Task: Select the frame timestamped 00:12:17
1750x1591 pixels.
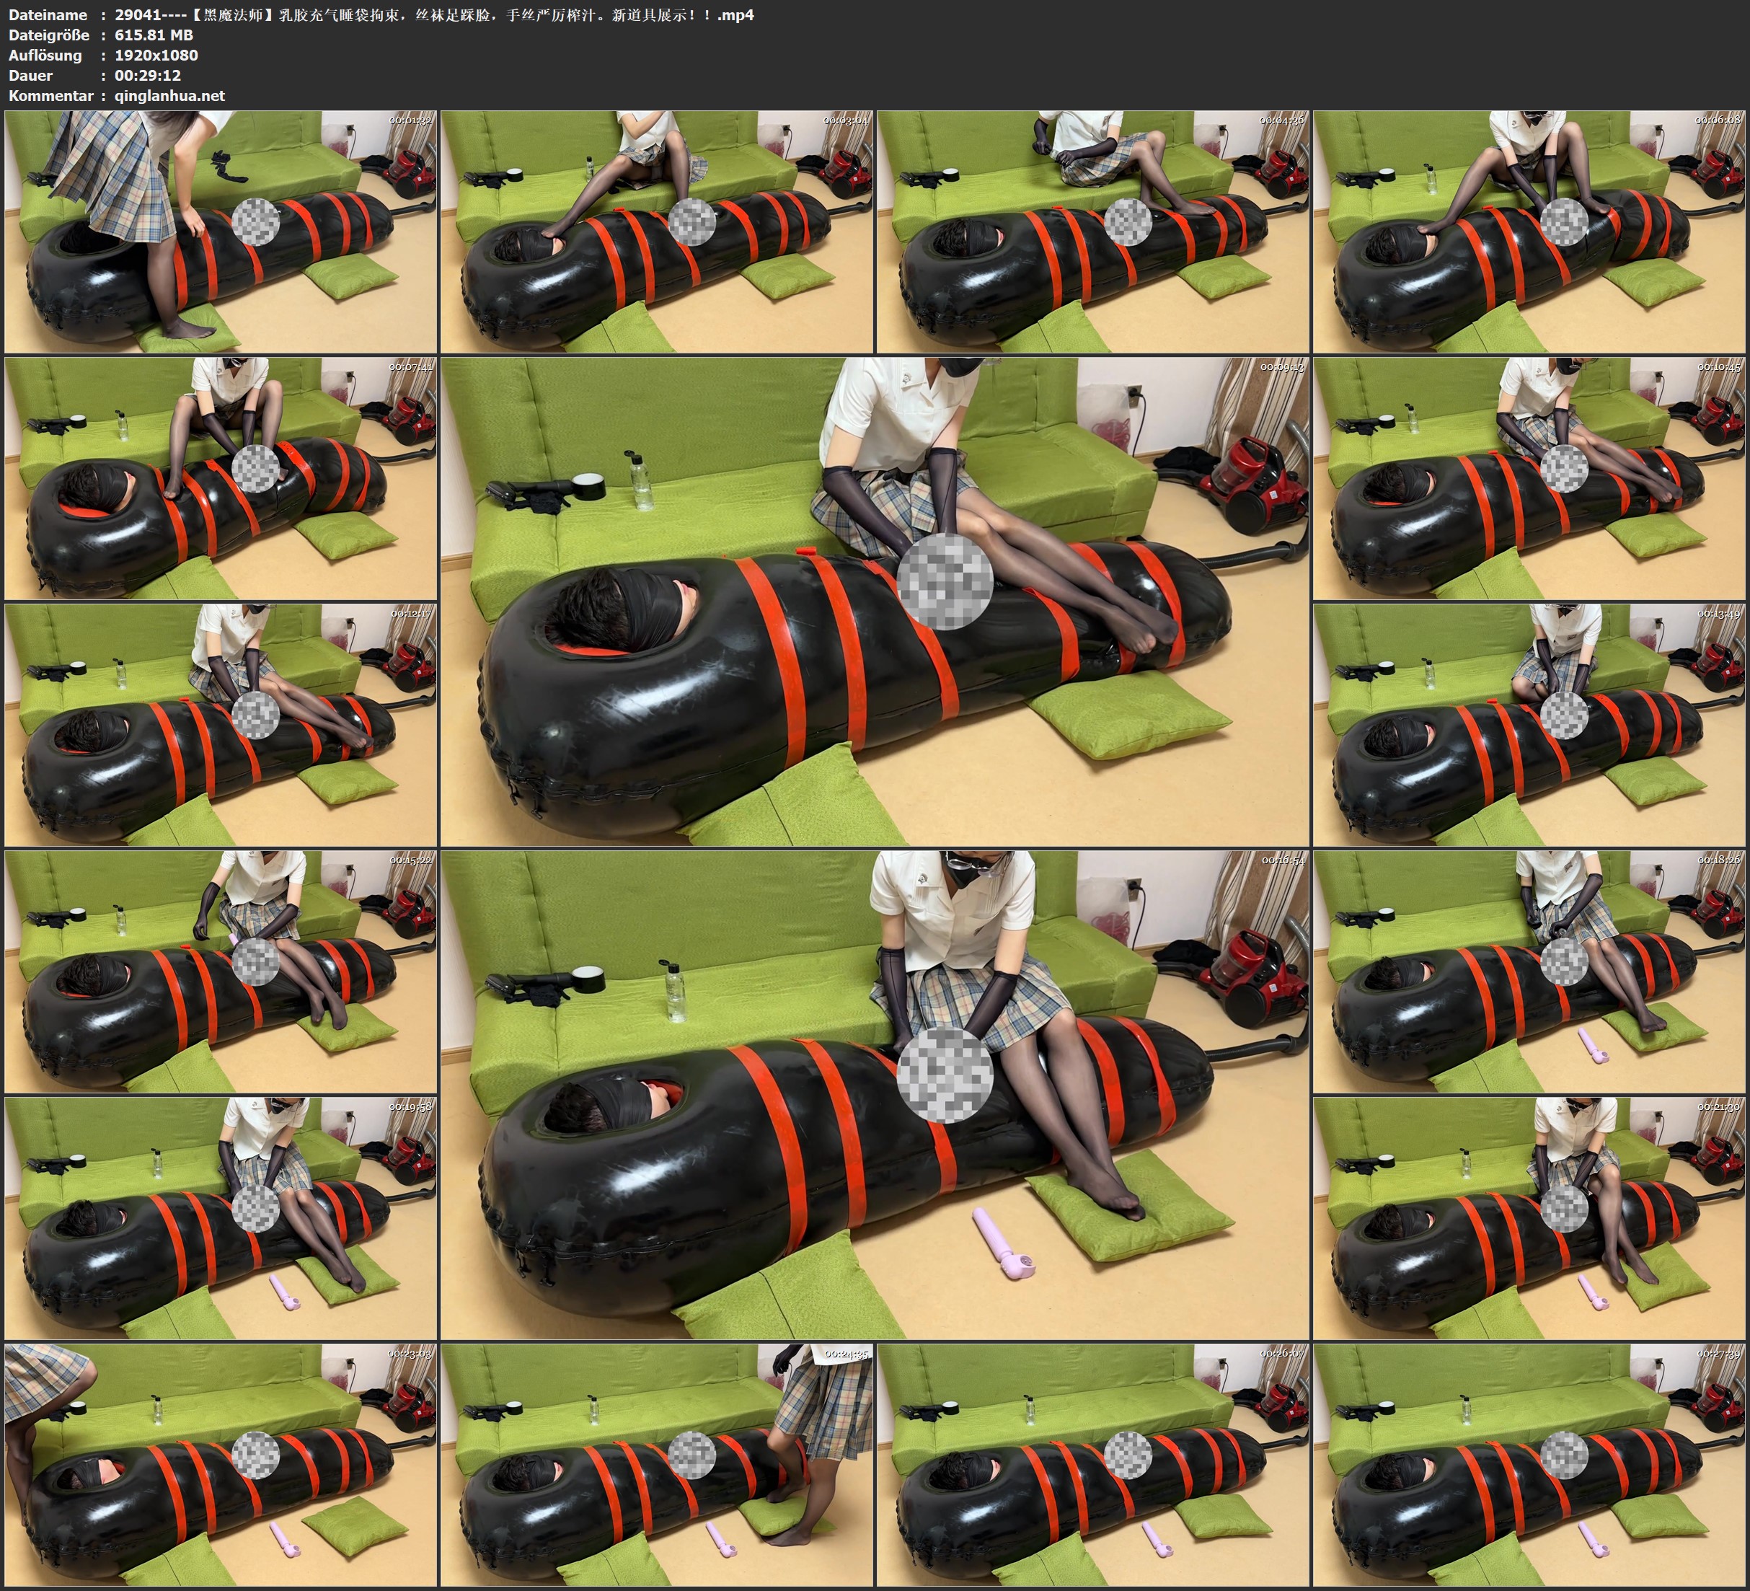Action: click(221, 724)
